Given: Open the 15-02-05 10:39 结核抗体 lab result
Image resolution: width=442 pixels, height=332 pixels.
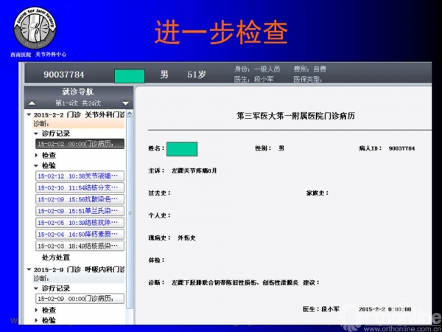Looking at the screenshot, I should click(x=80, y=222).
